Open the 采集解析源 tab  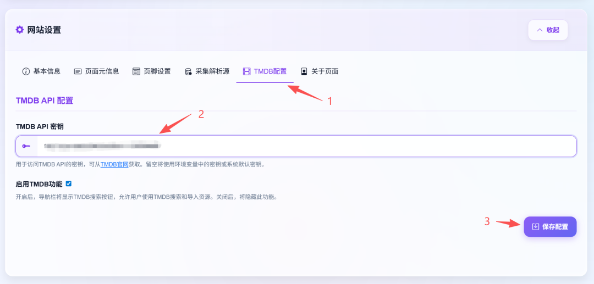pyautogui.click(x=207, y=71)
